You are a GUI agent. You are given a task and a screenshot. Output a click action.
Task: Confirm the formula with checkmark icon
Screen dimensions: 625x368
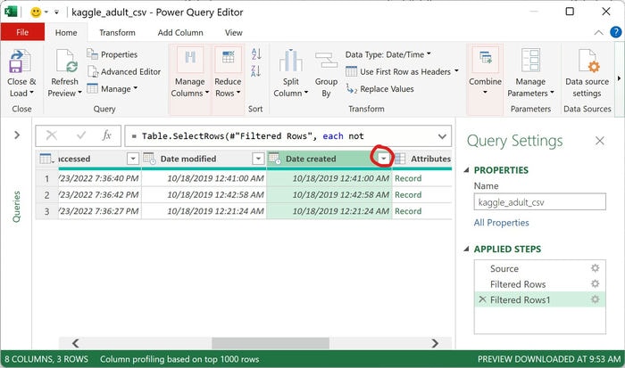[x=81, y=135]
